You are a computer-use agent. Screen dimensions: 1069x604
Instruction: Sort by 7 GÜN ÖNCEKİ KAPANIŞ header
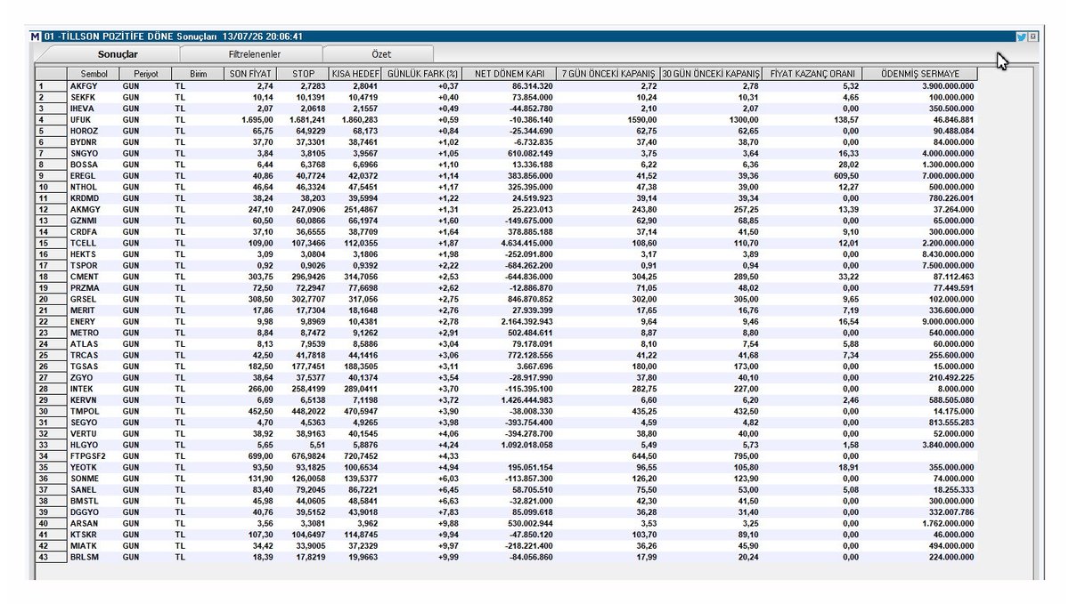point(608,74)
